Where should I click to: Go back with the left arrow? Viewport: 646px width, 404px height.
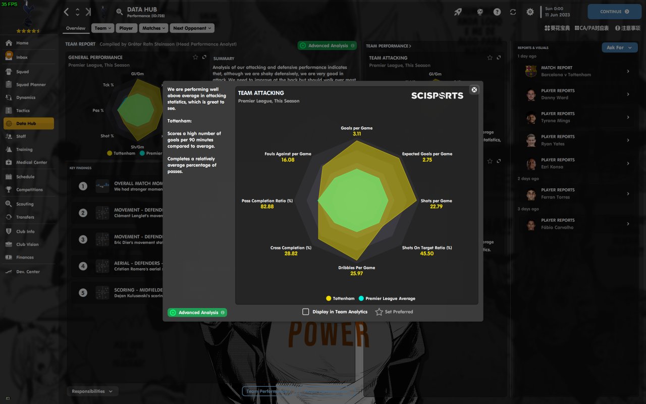point(66,12)
